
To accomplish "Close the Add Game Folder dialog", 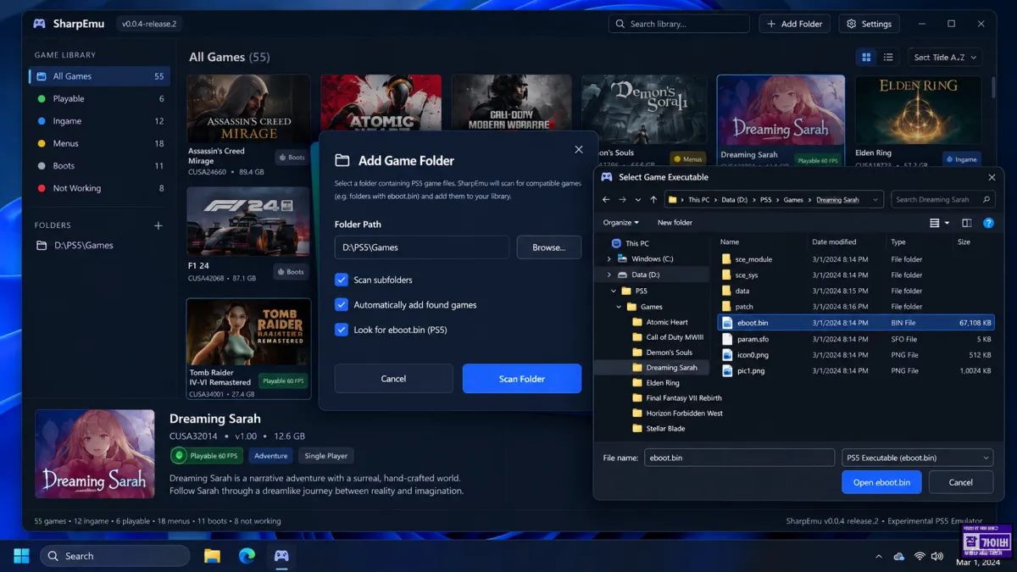I will (x=579, y=149).
